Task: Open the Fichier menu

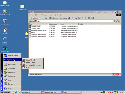Action: pos(31,15)
